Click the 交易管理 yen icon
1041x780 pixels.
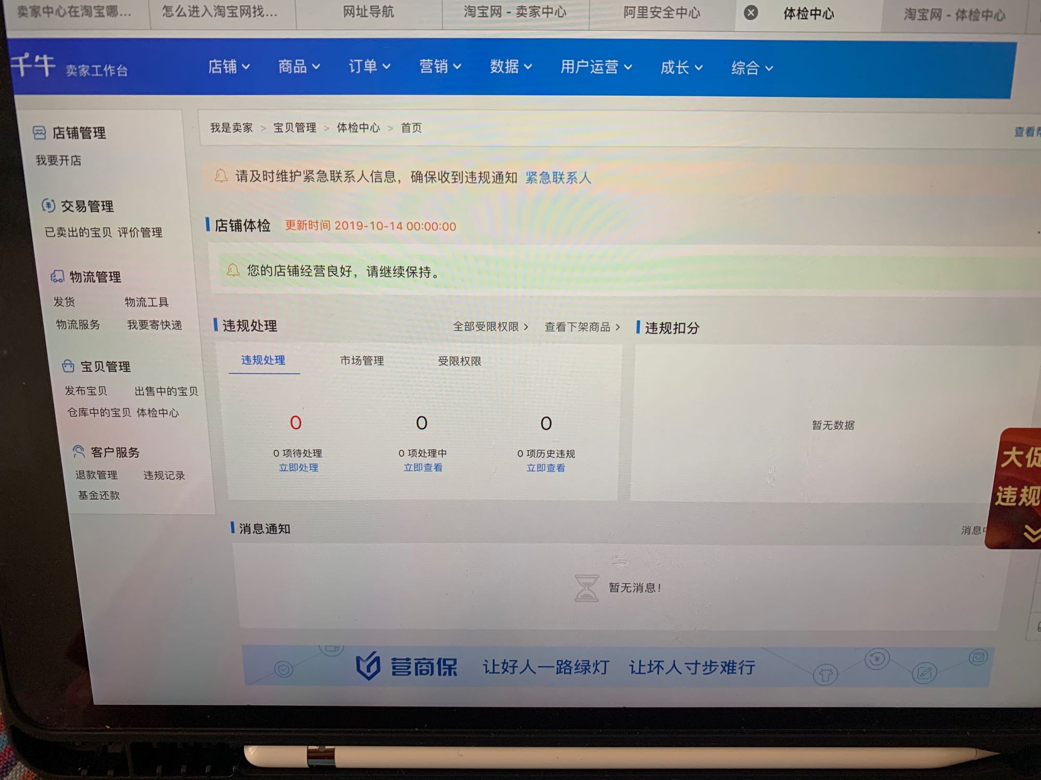pyautogui.click(x=48, y=206)
